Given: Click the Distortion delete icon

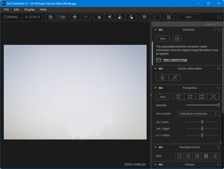Looking at the screenshot, I should click(x=214, y=30).
